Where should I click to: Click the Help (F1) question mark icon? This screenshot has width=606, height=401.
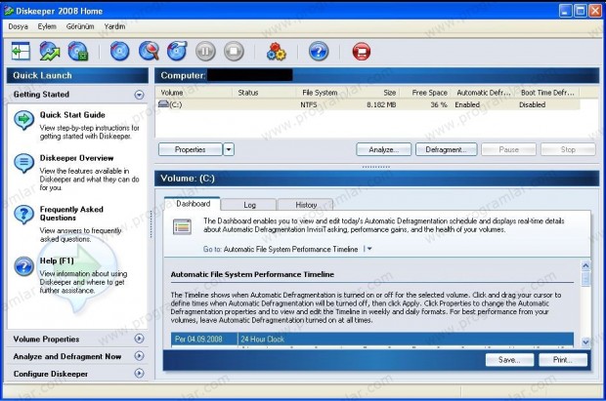(24, 266)
